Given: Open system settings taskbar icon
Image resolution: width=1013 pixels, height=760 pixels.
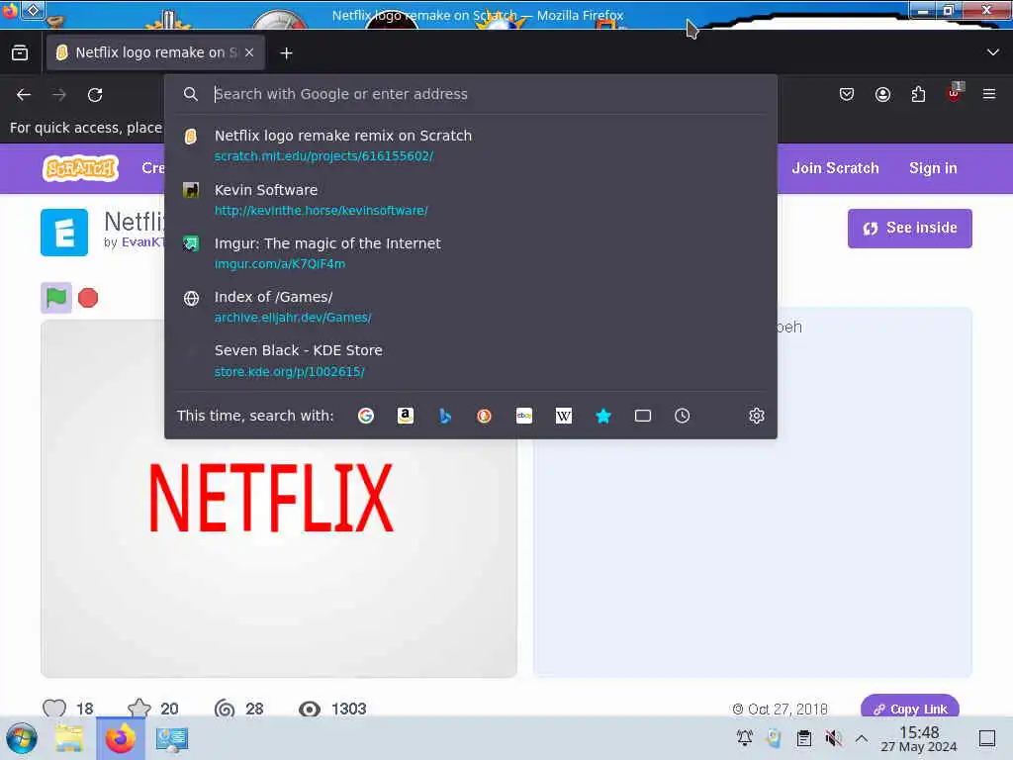Looking at the screenshot, I should (x=172, y=739).
